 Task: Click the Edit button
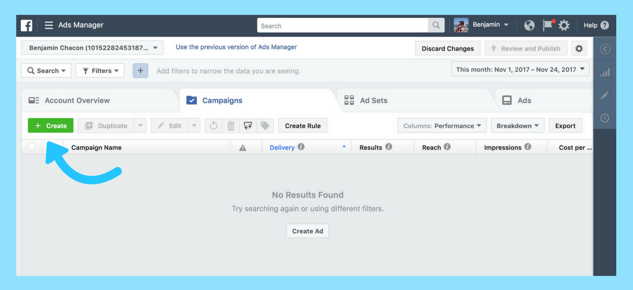tap(169, 126)
